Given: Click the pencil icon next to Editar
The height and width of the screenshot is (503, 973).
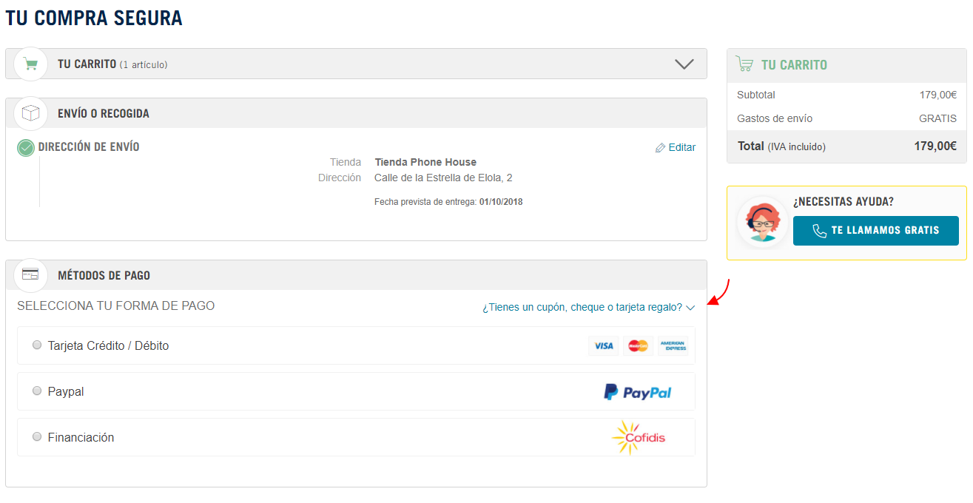Looking at the screenshot, I should pos(660,148).
